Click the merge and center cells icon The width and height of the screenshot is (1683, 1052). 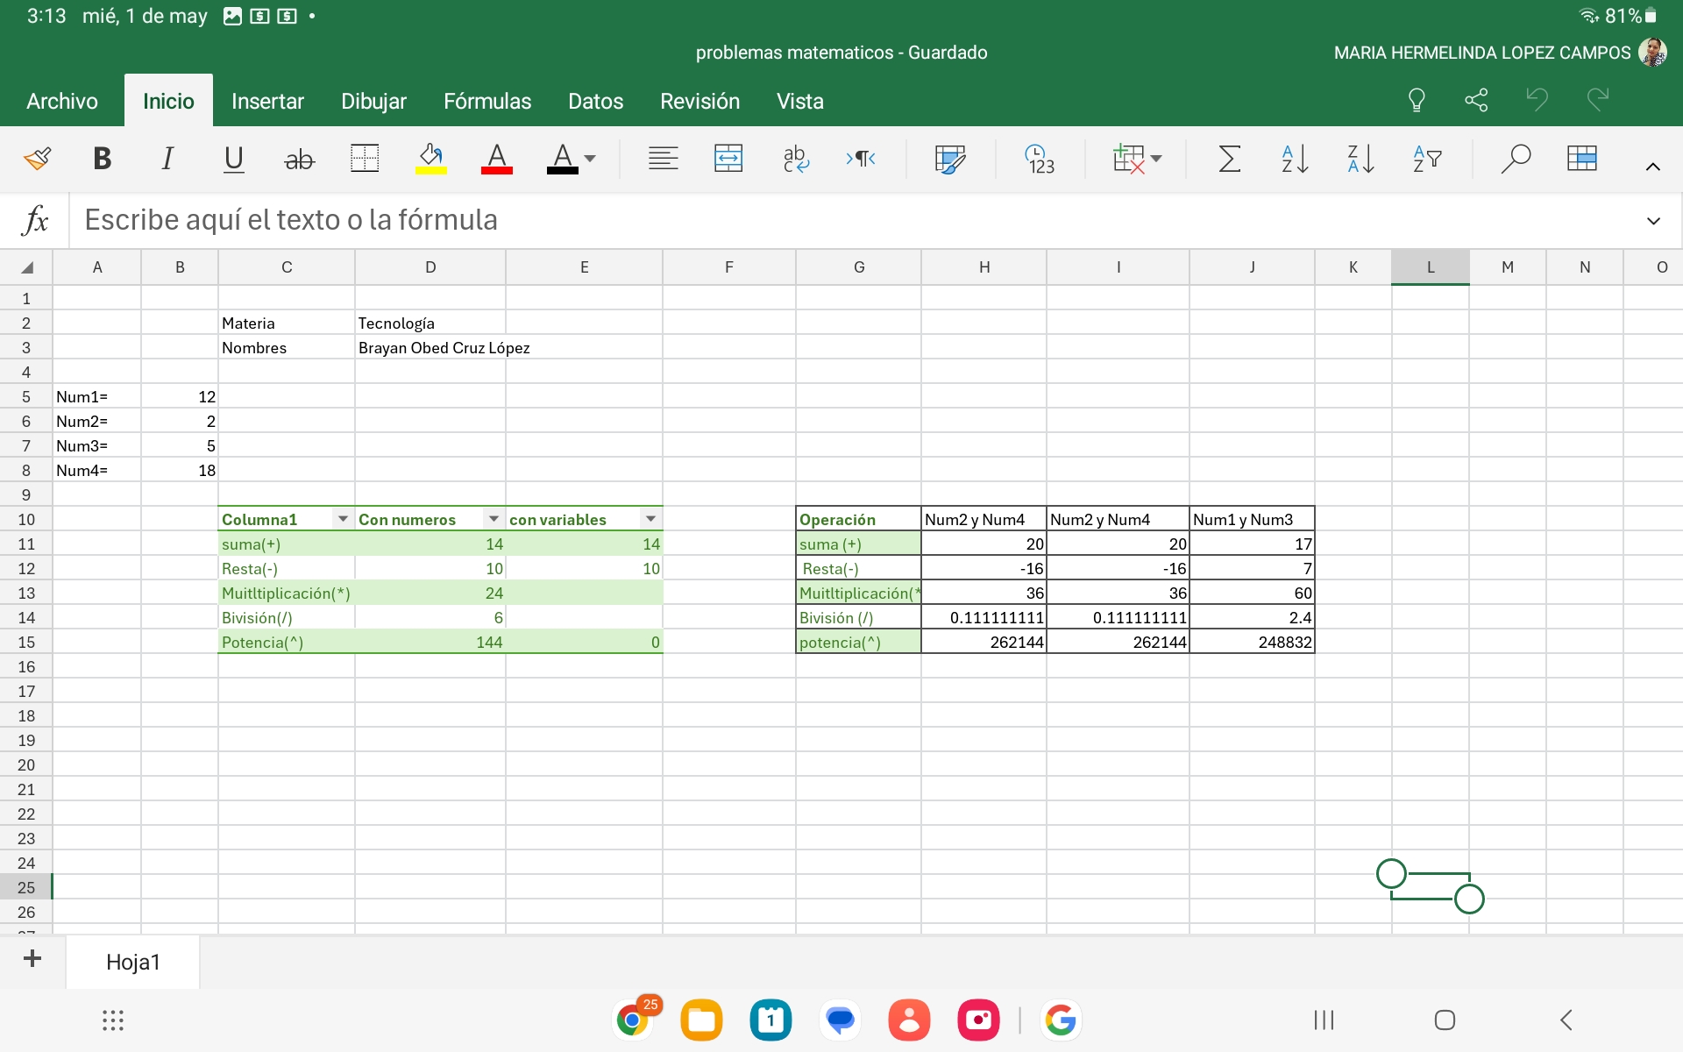728,159
